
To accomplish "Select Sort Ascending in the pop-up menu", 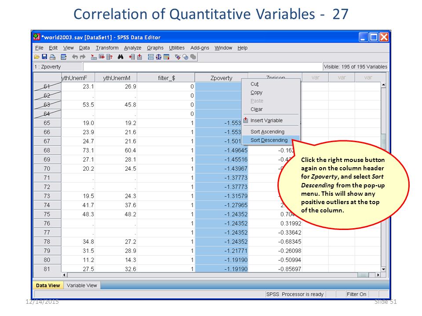I will click(271, 132).
